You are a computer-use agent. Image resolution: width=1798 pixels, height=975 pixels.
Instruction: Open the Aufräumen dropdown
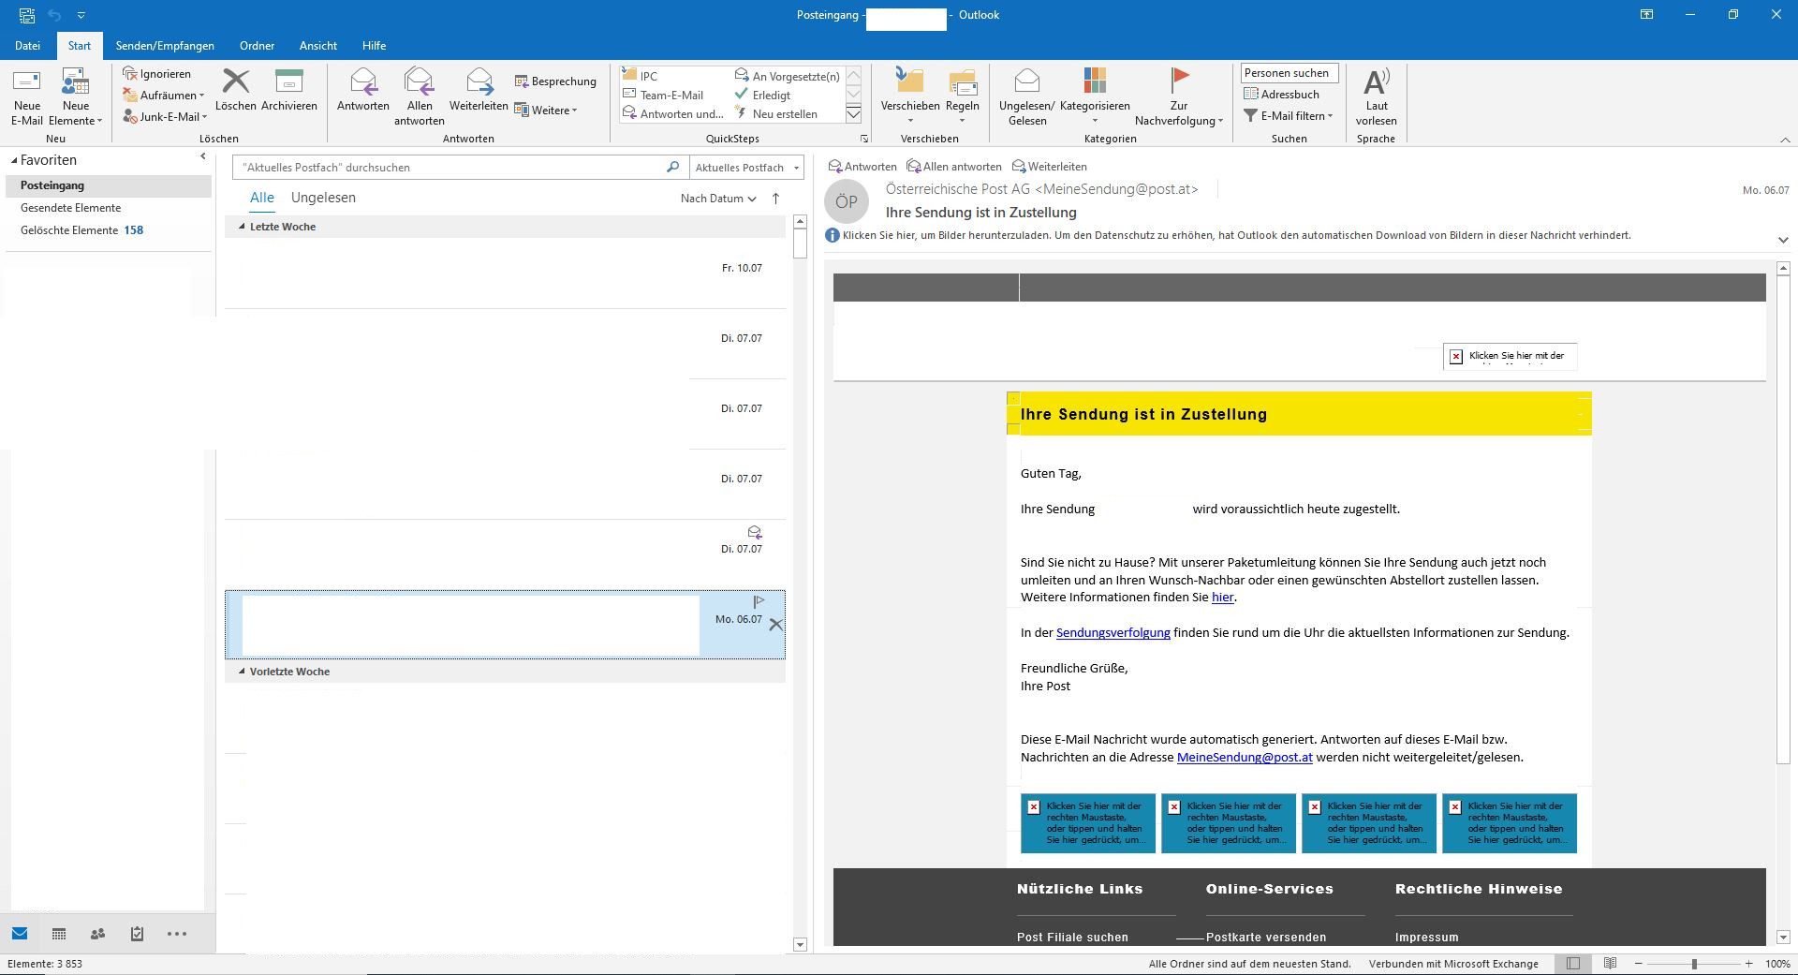164,96
